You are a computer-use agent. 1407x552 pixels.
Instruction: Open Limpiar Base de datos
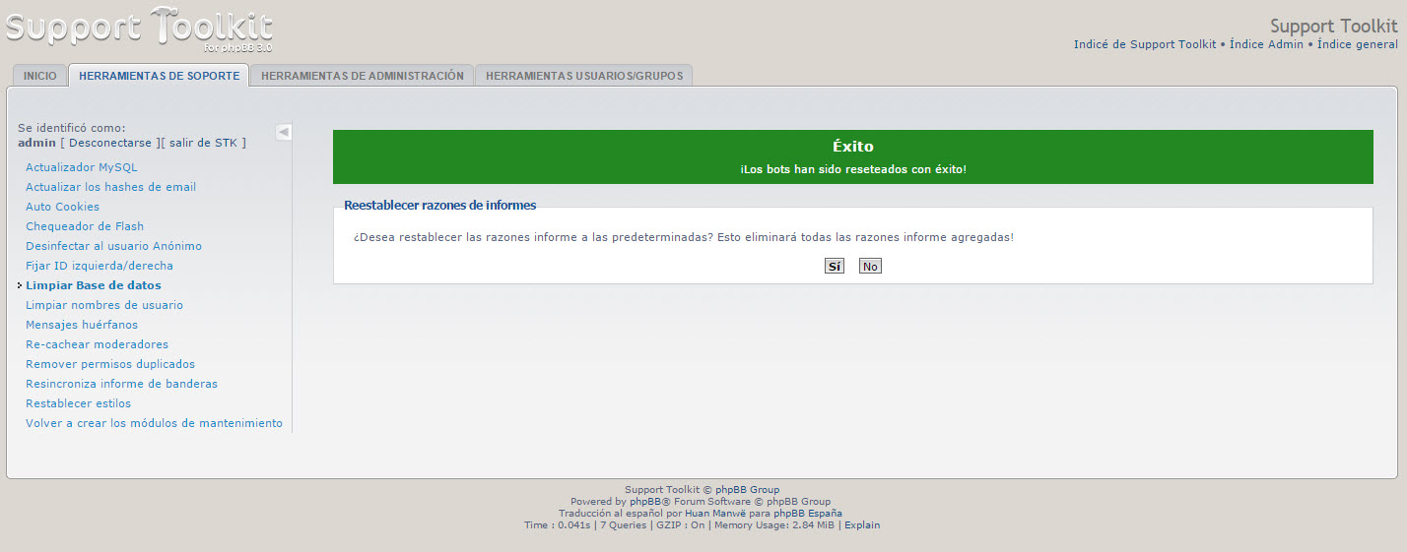click(94, 285)
